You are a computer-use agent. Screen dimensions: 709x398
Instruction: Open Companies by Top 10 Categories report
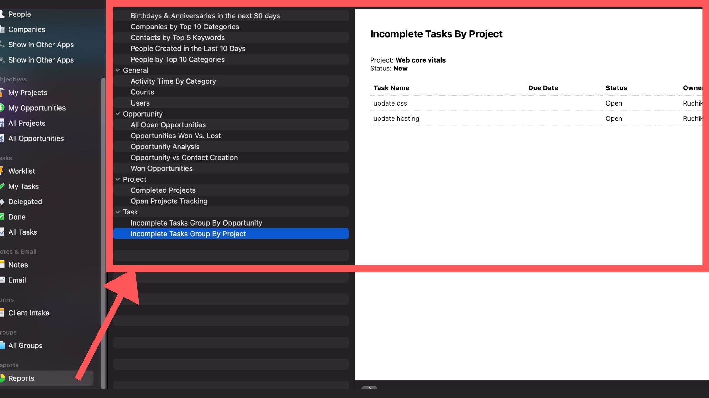[x=231, y=27]
